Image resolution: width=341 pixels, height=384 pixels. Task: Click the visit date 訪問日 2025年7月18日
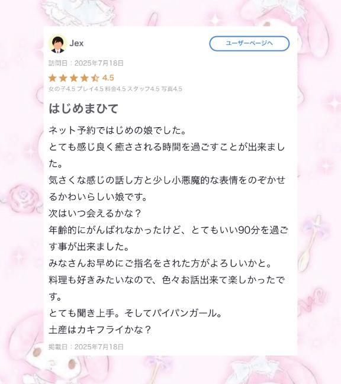[86, 63]
